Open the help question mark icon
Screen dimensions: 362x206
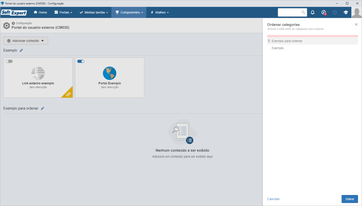[x=335, y=12]
